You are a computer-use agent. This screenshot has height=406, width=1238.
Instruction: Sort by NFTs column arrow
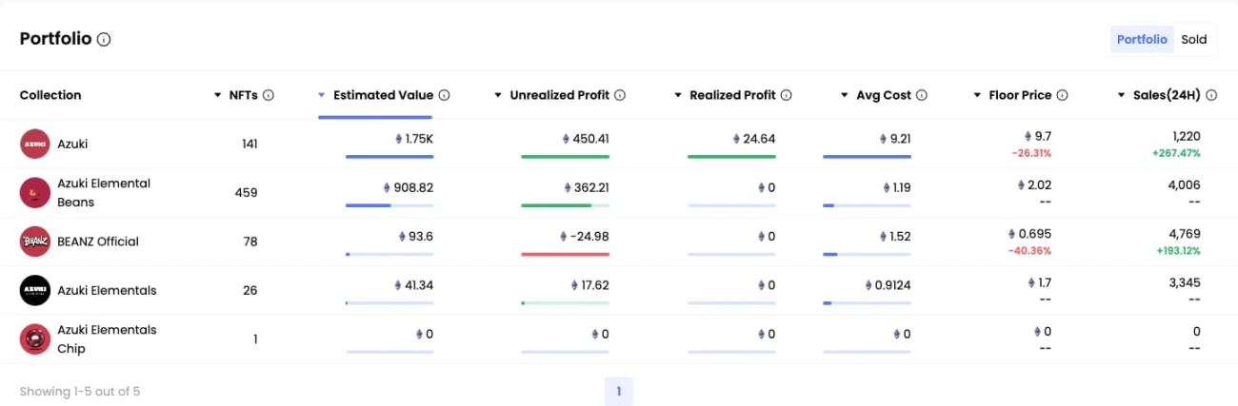click(219, 95)
